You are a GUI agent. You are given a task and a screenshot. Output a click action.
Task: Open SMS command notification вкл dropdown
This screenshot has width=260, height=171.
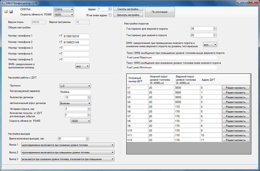83,66
